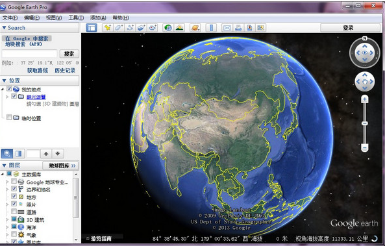Screen dimensions: 385x246
Task: Click the Email envelope icon
Action: point(227,28)
